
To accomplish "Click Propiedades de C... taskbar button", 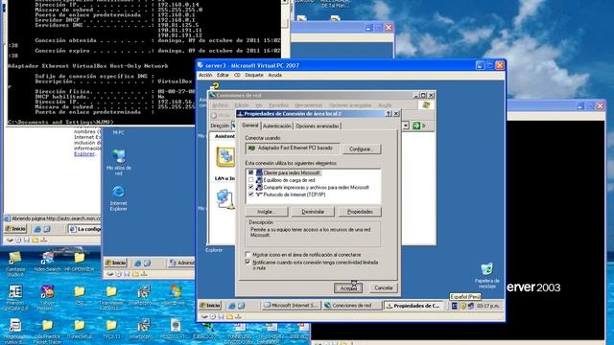I will 413,306.
